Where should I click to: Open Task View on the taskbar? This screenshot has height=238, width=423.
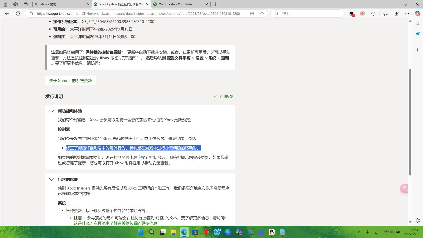pos(163,232)
